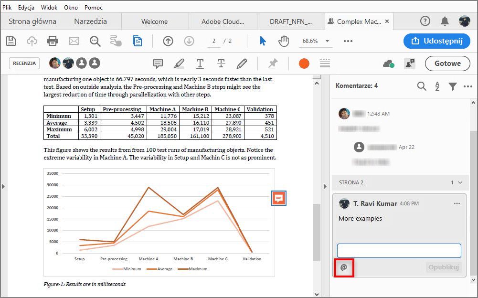Click the page organize icon
Viewport: 478px width, 298px height.
tap(137, 41)
